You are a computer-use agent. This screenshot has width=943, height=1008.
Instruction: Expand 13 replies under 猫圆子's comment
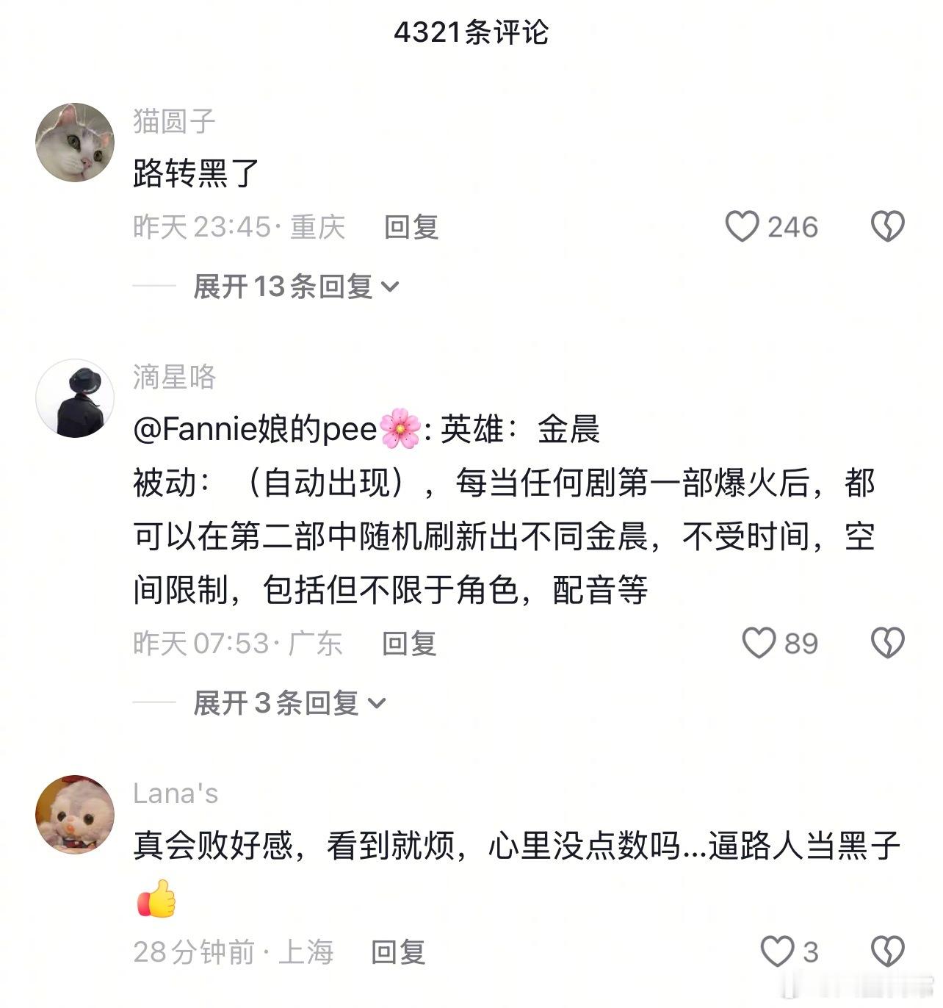click(x=296, y=286)
